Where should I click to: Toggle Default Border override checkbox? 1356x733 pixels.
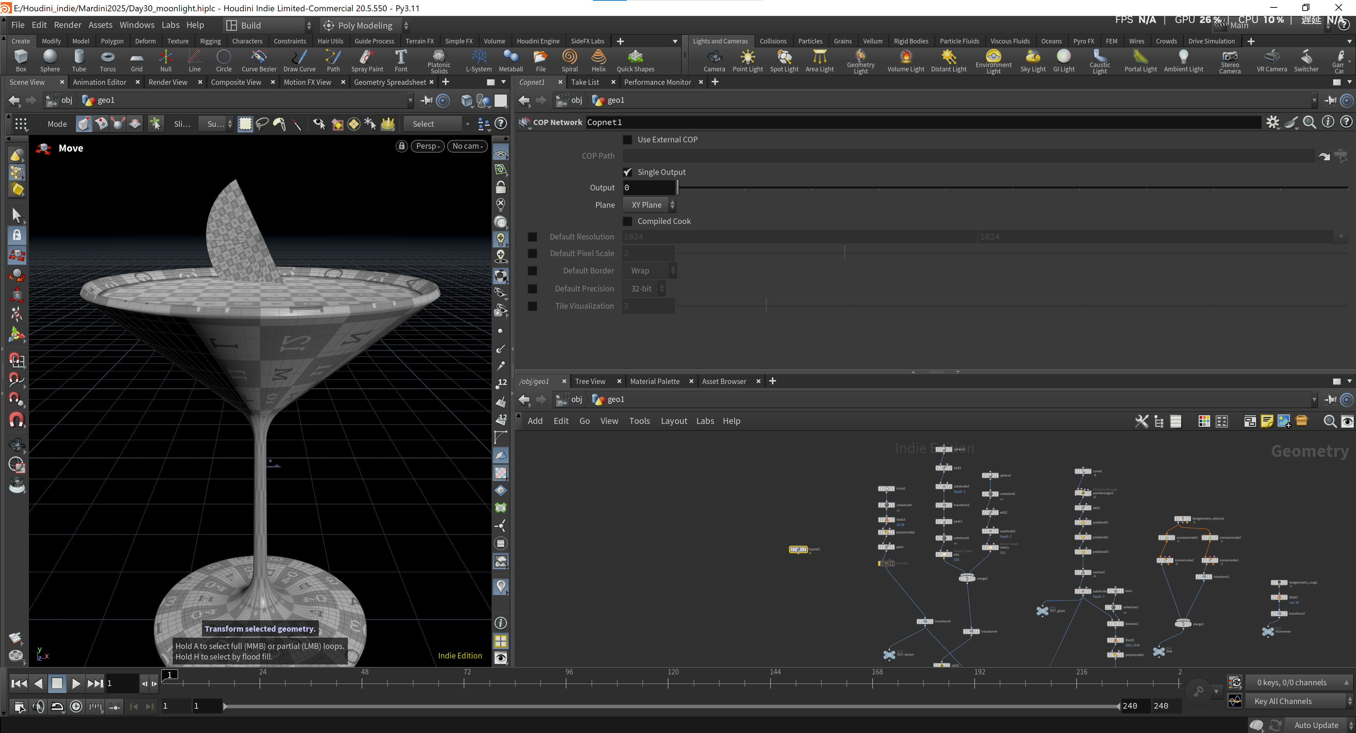tap(532, 271)
